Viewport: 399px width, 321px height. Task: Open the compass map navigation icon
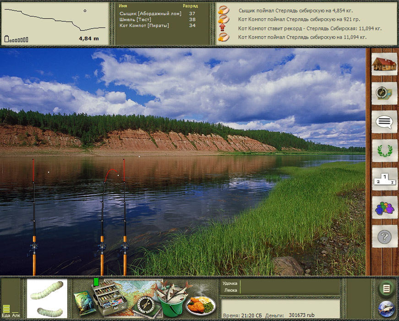384,93
